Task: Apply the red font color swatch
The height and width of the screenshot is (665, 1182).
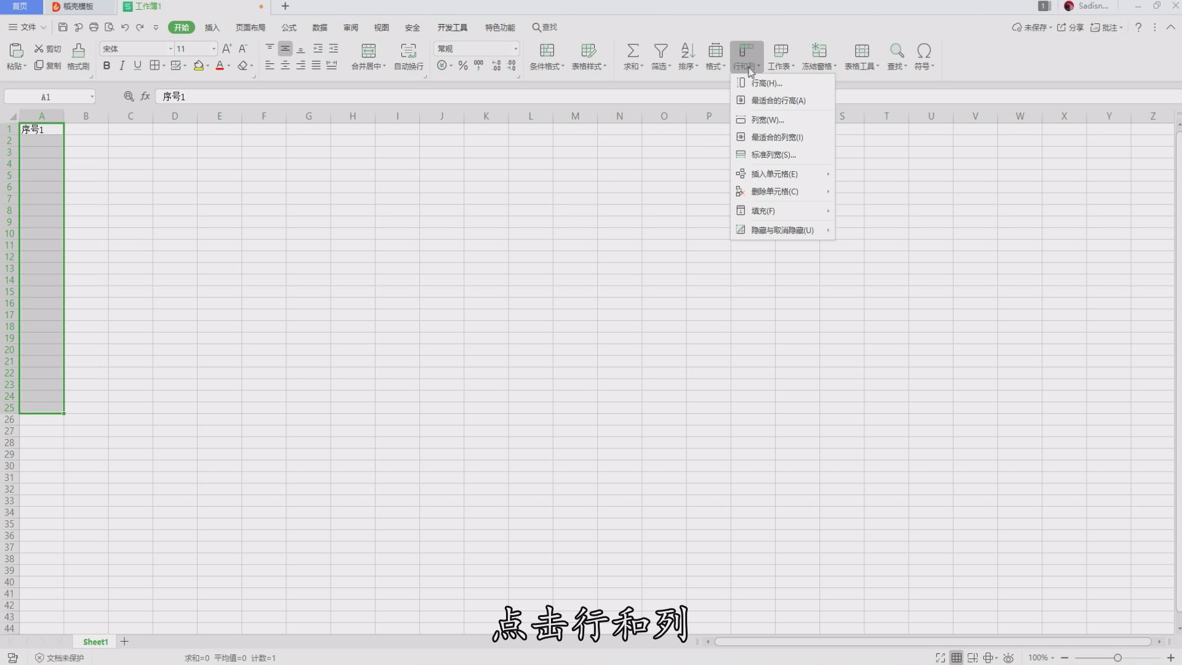Action: coord(220,65)
